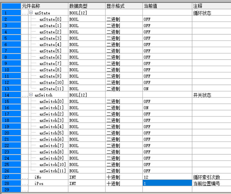
Task: Select the axState[11] current value ON cell
Action: coord(167,89)
